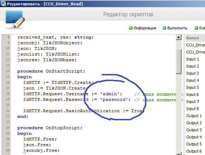Select Input 3 channel row
Image resolution: width=205 pixels, height=155 pixels.
click(x=195, y=73)
